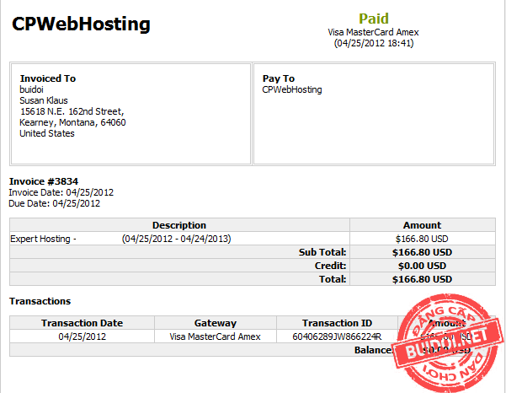Click the Transaction ID column header
This screenshot has height=393, width=506.
tap(337, 323)
